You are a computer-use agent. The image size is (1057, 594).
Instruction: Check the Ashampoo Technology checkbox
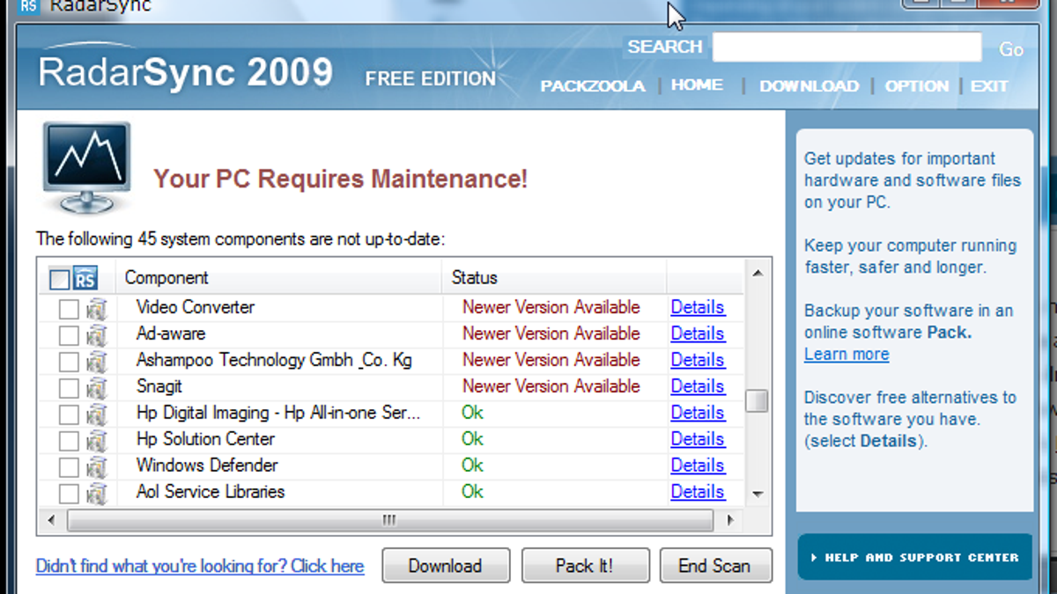point(68,363)
